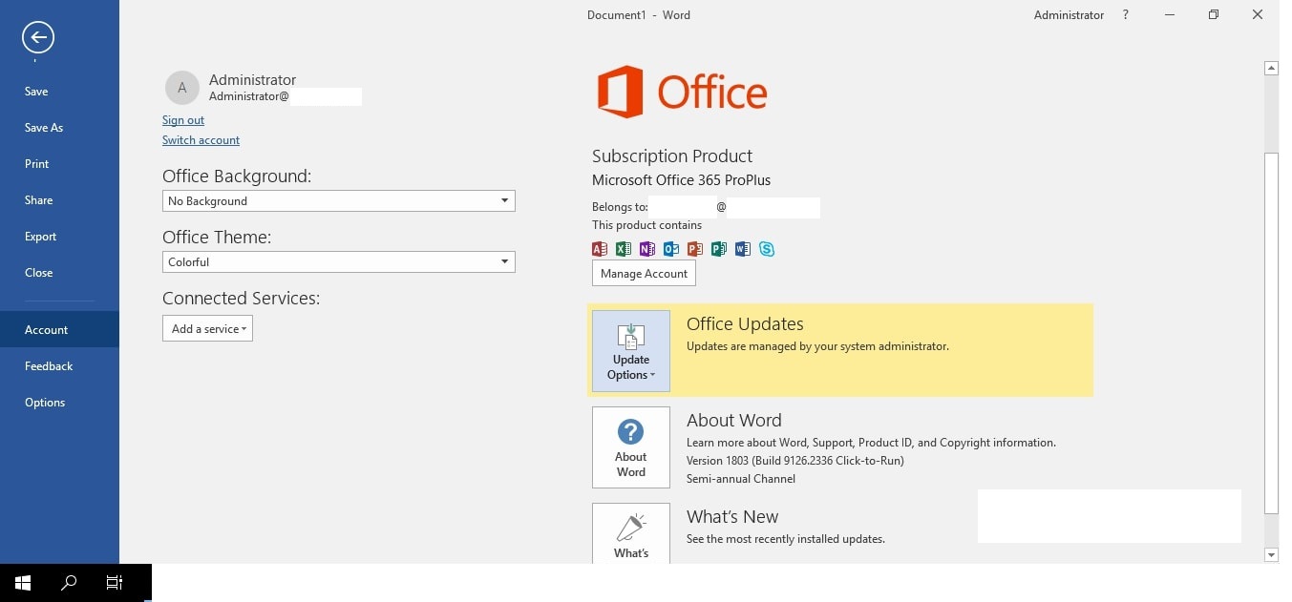
Task: Click the 'Subscription Product' heading
Action: (x=672, y=156)
